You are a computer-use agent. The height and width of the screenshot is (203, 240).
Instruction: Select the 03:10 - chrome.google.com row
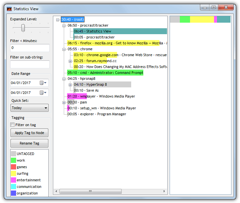pos(120,55)
